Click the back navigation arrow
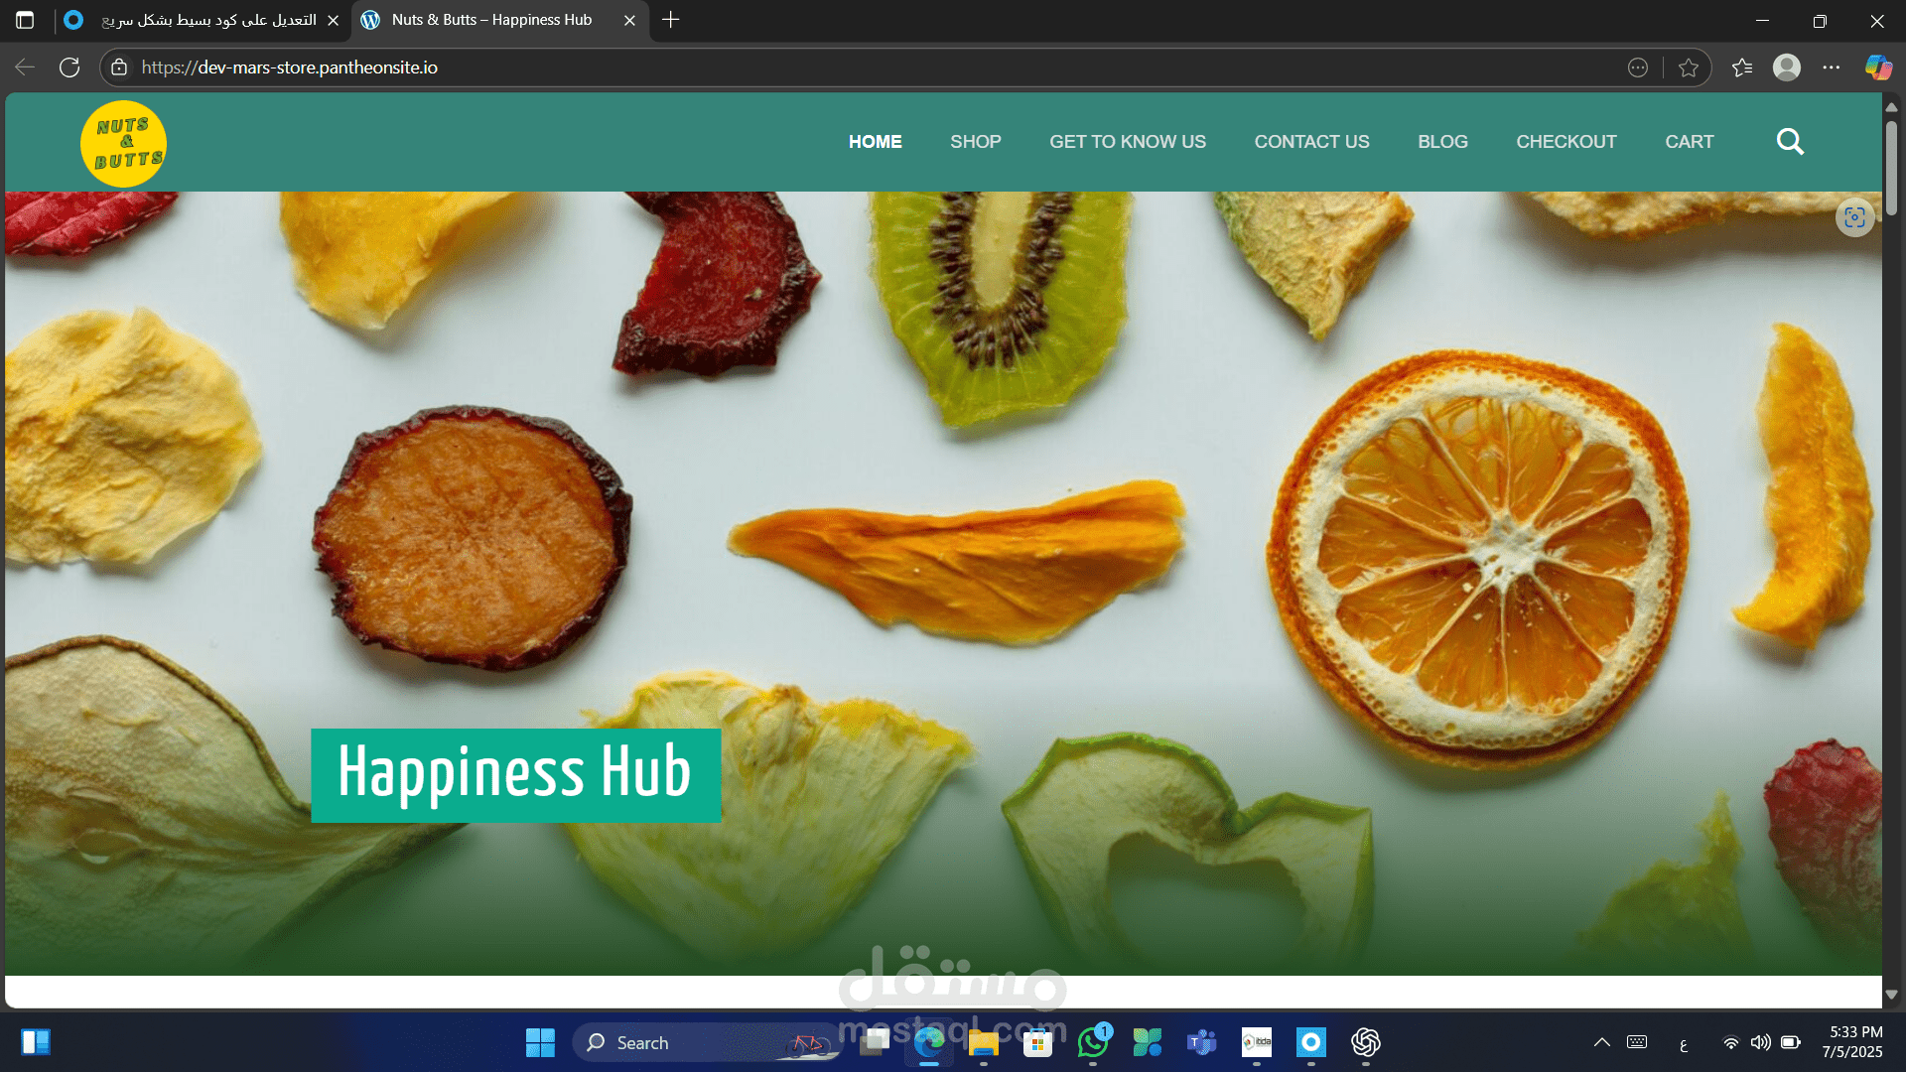 tap(24, 67)
